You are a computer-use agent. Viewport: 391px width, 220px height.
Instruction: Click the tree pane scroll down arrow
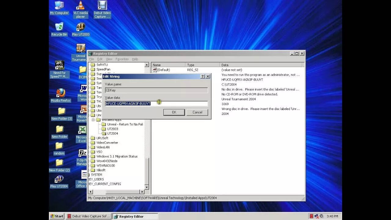(147, 187)
